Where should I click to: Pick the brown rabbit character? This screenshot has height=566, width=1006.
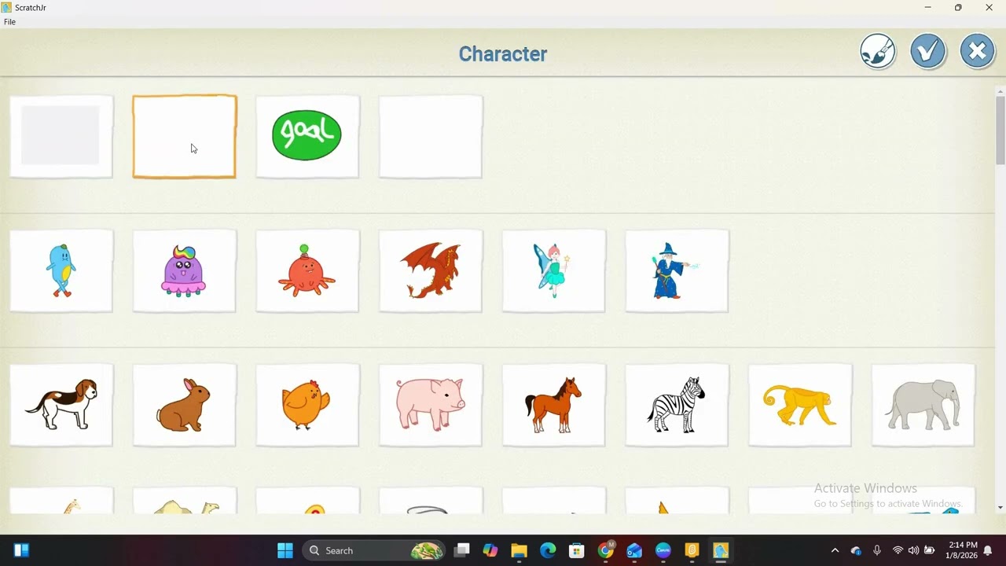(x=185, y=404)
